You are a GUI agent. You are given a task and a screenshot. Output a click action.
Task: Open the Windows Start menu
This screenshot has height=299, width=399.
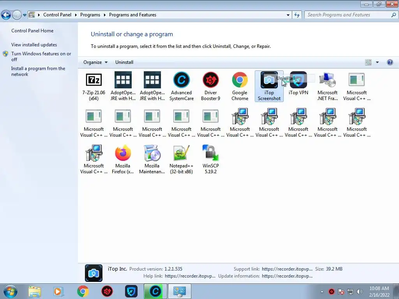tap(11, 291)
